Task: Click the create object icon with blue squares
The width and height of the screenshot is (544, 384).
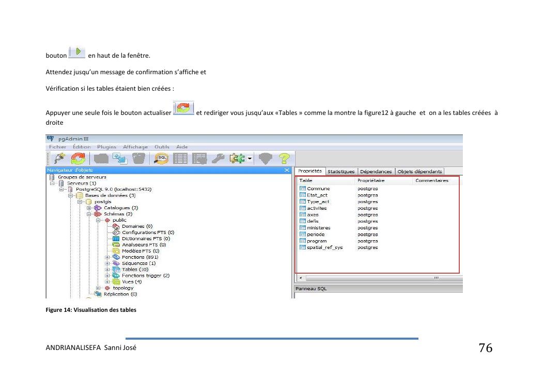Action: [119, 157]
